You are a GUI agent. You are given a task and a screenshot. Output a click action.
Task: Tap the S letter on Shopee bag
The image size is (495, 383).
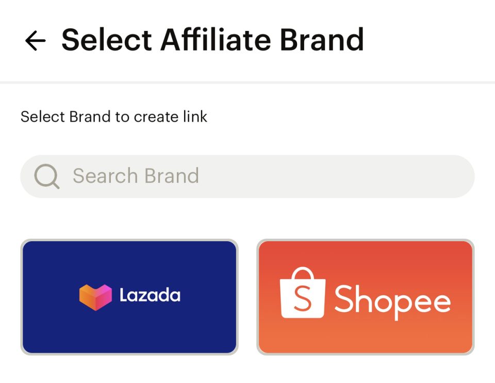tap(303, 298)
